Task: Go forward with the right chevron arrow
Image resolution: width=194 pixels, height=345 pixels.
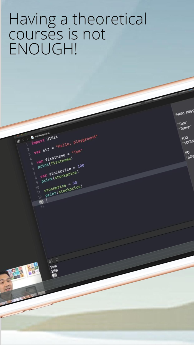Action: tap(27, 139)
